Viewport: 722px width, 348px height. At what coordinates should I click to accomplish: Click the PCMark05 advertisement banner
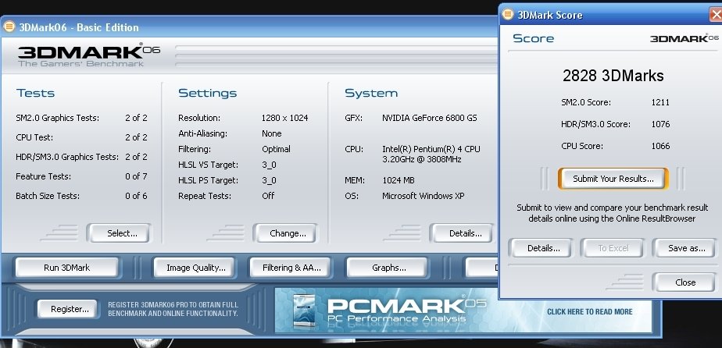tap(463, 311)
